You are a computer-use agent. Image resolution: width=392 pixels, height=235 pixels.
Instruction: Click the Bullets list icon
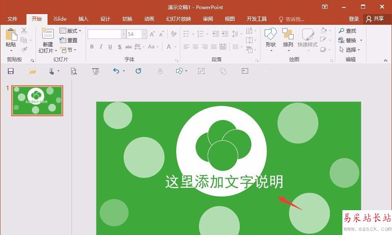(186, 34)
